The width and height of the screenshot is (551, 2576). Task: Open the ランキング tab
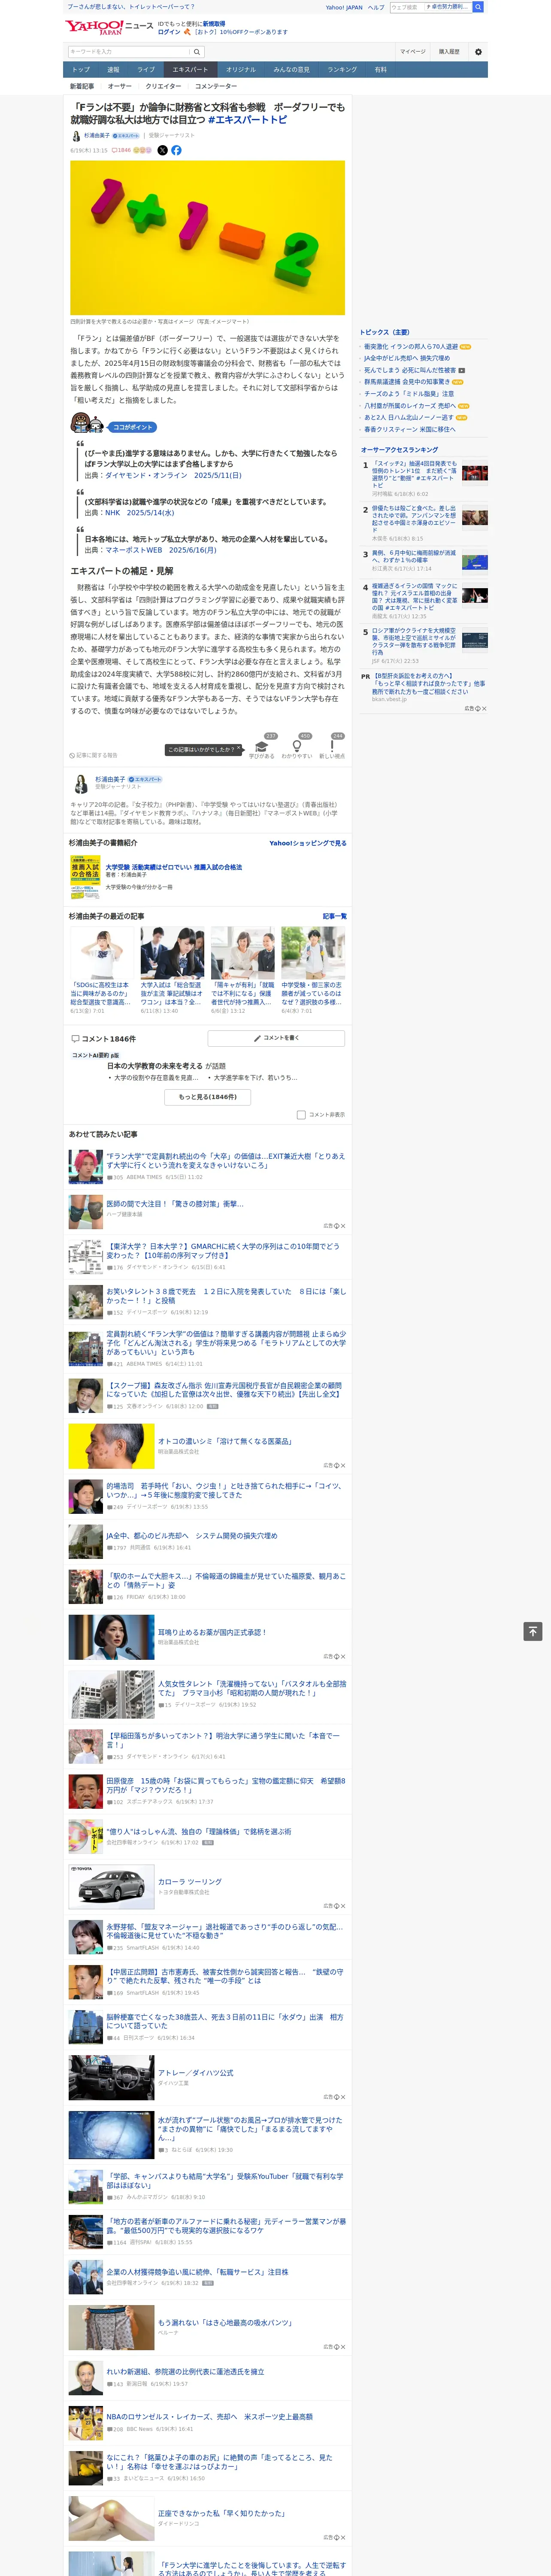pos(342,70)
